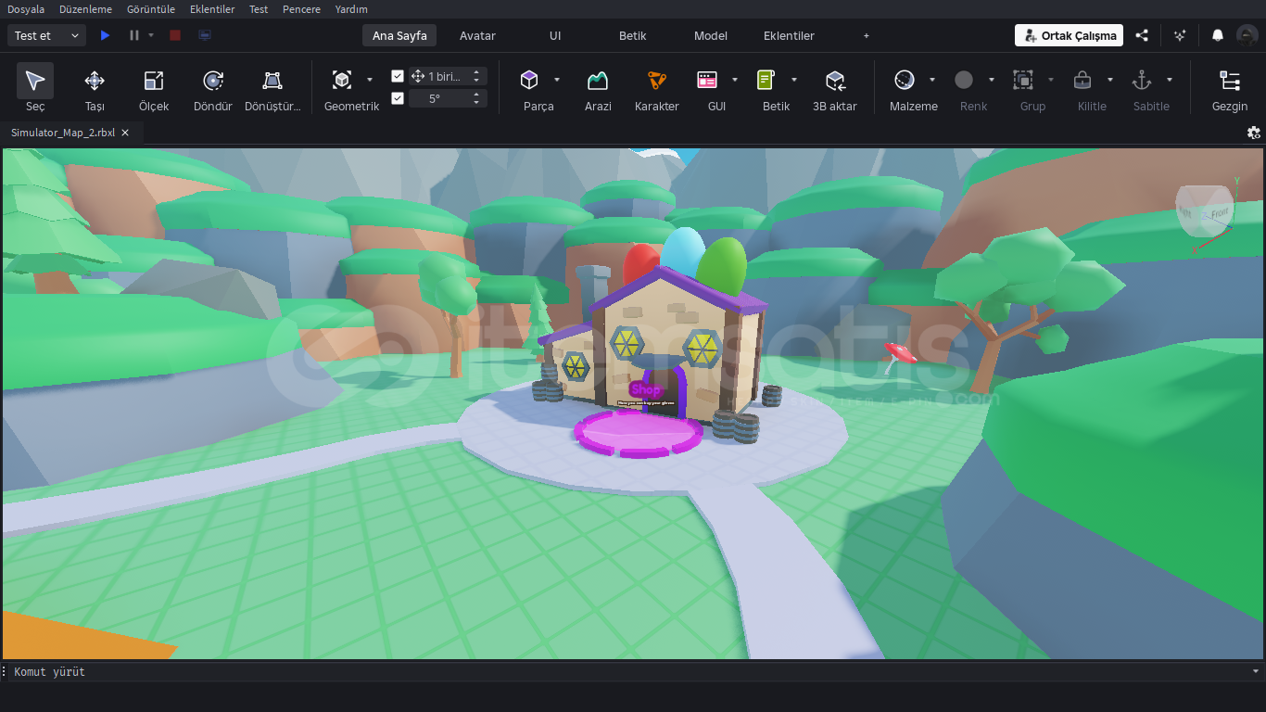Expand the Test et mode dropdown
This screenshot has width=1266, height=712.
75,35
